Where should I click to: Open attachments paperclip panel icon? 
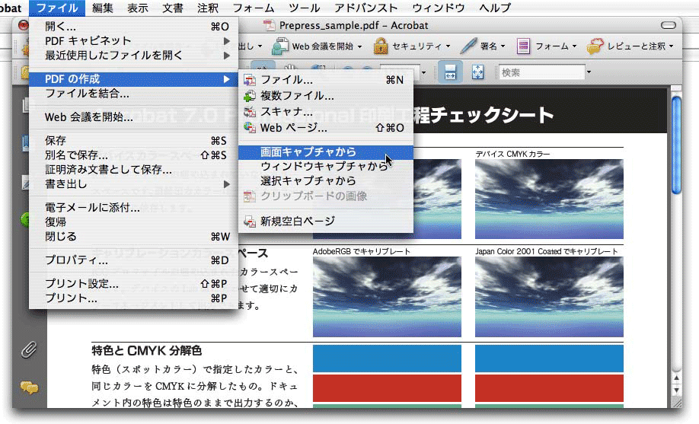coord(29,350)
